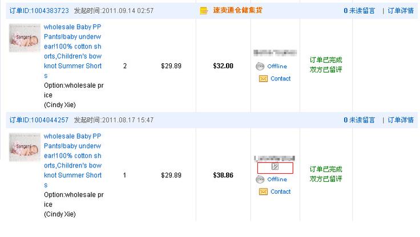Open second wholesale Baby PP Pants product link
This screenshot has height=237, width=420.
coord(73,161)
